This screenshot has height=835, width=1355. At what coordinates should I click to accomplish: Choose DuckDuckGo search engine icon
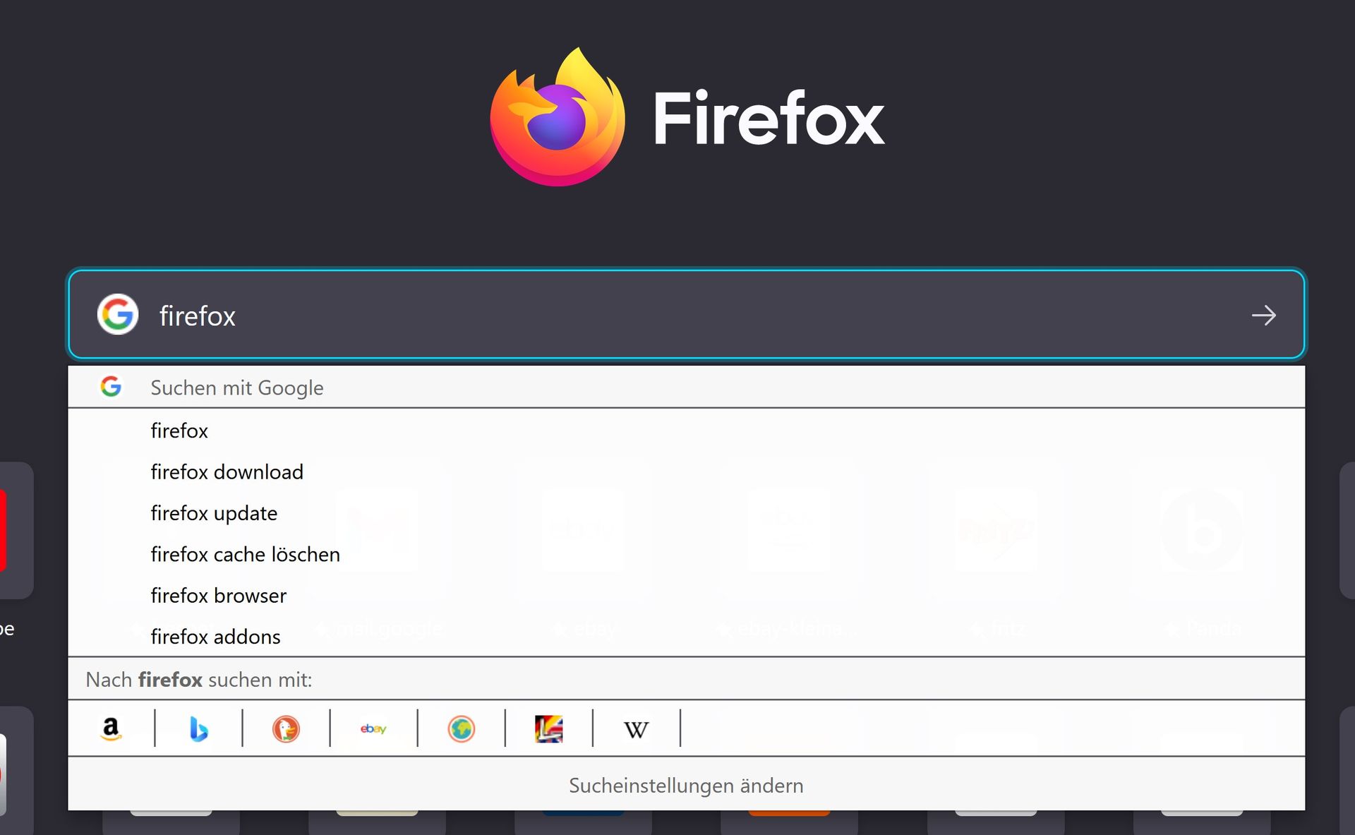pos(286,728)
